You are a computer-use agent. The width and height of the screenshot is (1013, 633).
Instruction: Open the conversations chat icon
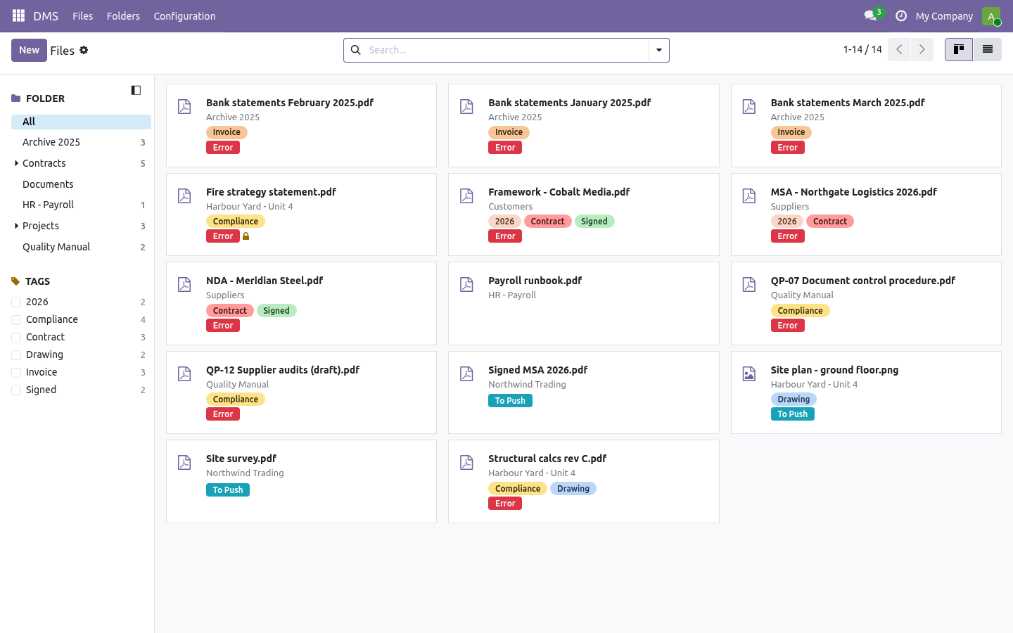[x=870, y=15]
